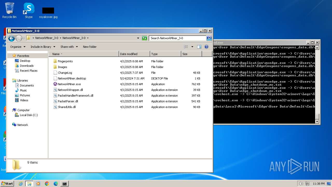Open the view options dropdown arrow
The height and width of the screenshot is (187, 332).
pos(192,47)
